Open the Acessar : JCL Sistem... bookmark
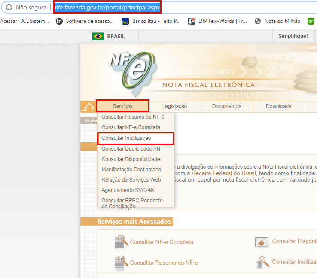This screenshot has height=278, width=317. point(24,21)
